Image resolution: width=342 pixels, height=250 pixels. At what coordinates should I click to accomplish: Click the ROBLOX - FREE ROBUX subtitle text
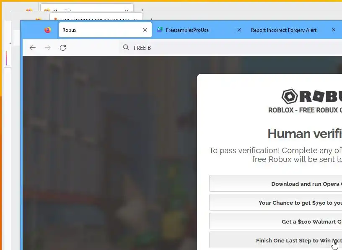(305, 110)
